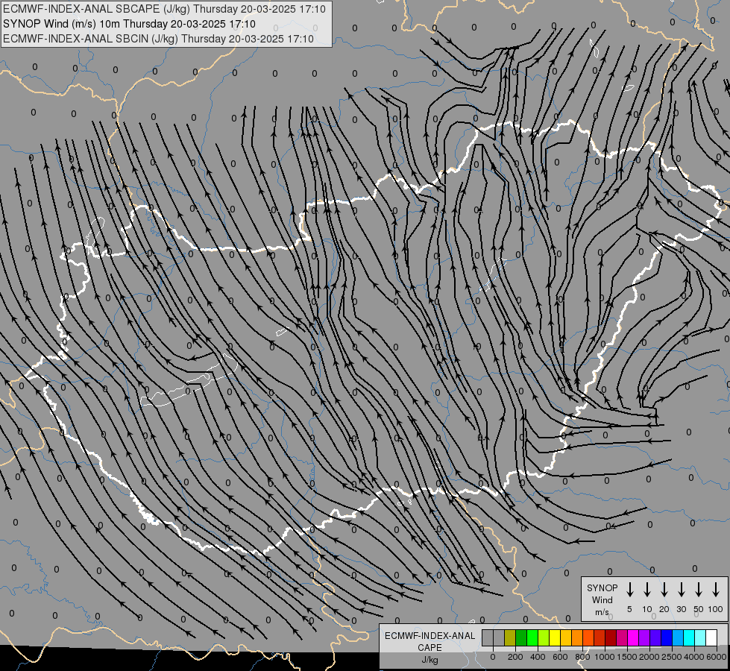The width and height of the screenshot is (730, 671).
Task: Click the 4000 tick label on color scale
Action: point(693,657)
